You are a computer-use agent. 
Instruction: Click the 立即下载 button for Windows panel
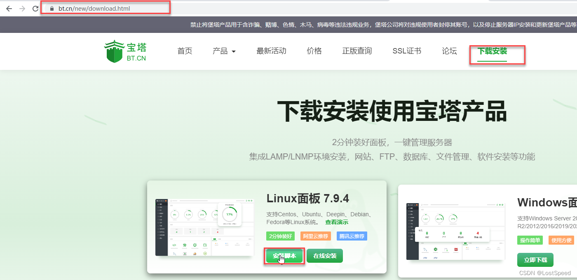pyautogui.click(x=535, y=260)
